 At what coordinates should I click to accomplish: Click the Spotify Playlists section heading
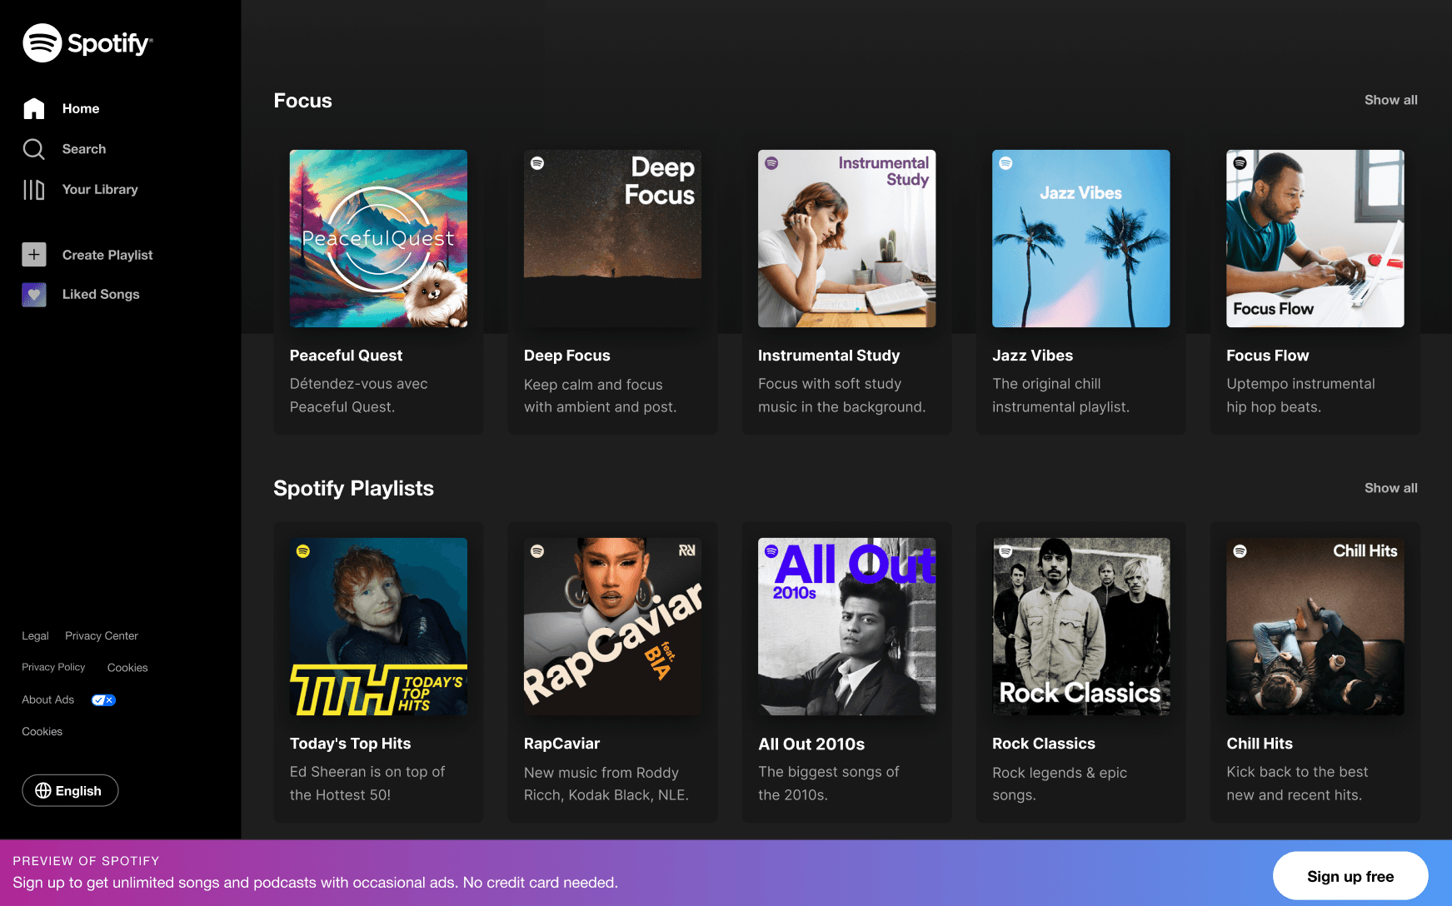(353, 488)
